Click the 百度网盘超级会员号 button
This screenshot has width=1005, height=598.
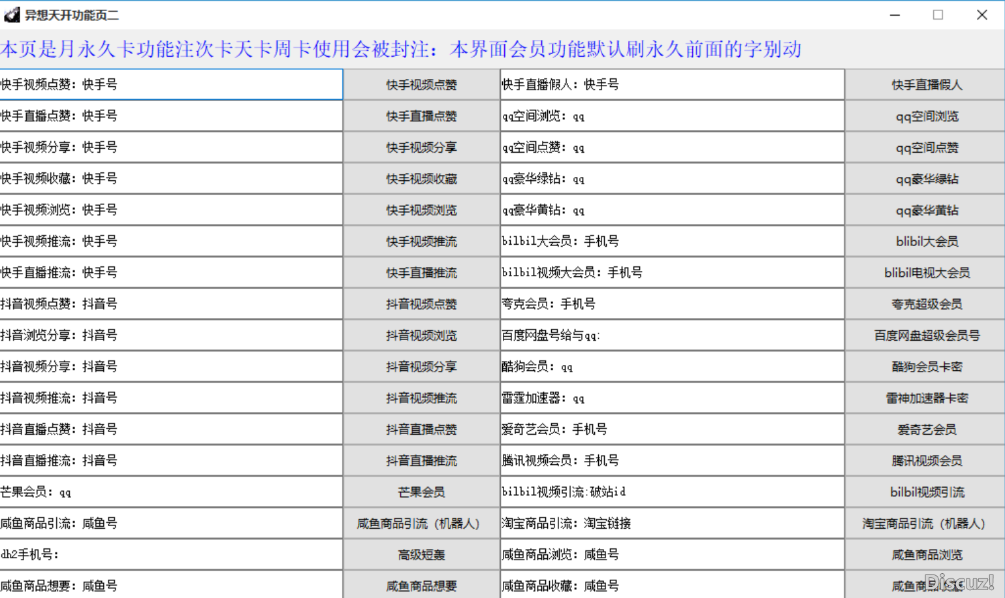point(925,336)
